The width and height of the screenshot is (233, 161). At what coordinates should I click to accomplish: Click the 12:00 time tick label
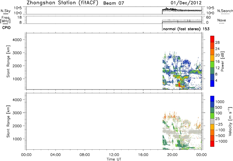click(114, 155)
